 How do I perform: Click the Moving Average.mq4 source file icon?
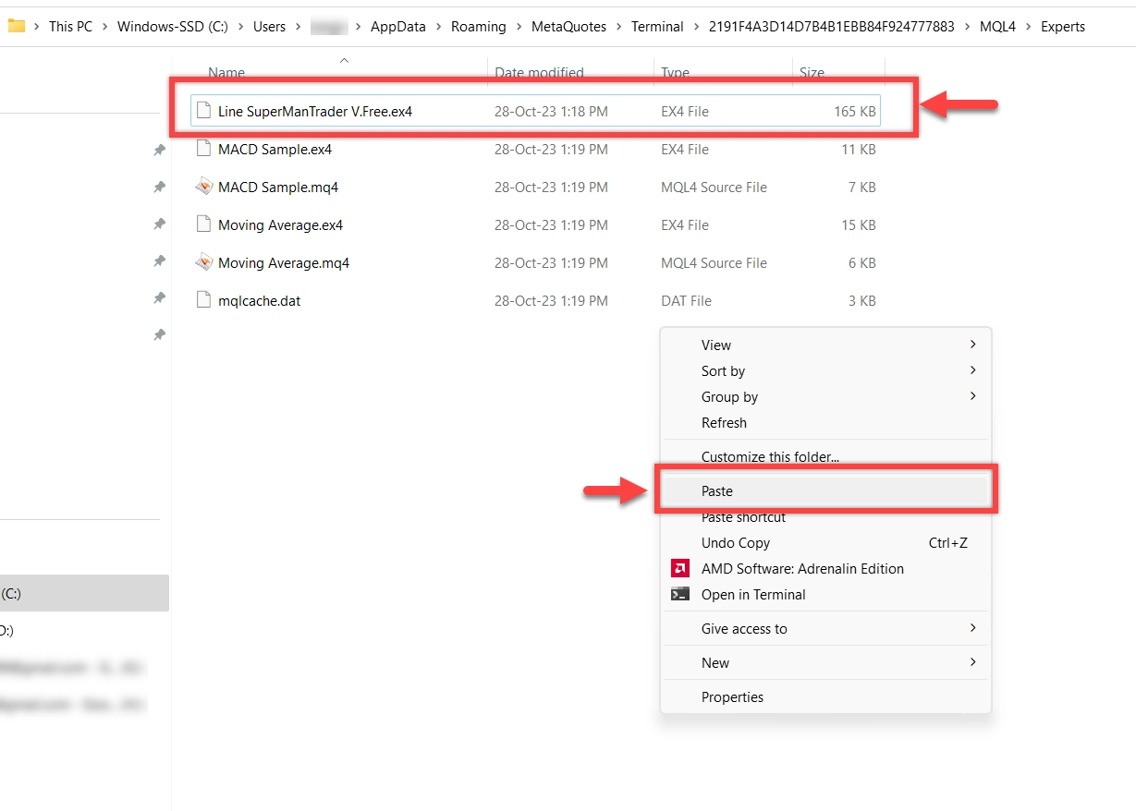204,262
